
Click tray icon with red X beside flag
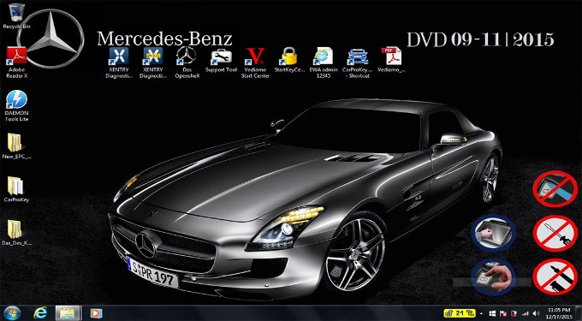tap(514, 313)
